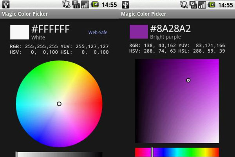This screenshot has width=235, height=157.
Task: Tap the white color preview swatch
Action: click(x=20, y=32)
